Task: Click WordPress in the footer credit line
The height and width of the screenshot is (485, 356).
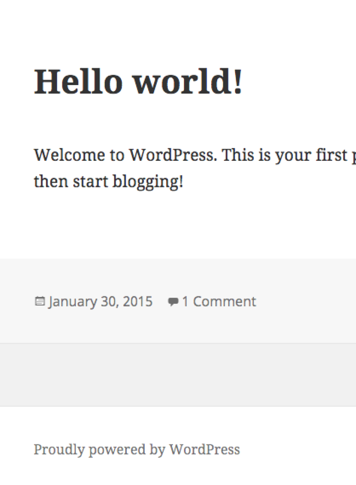Action: point(204,450)
